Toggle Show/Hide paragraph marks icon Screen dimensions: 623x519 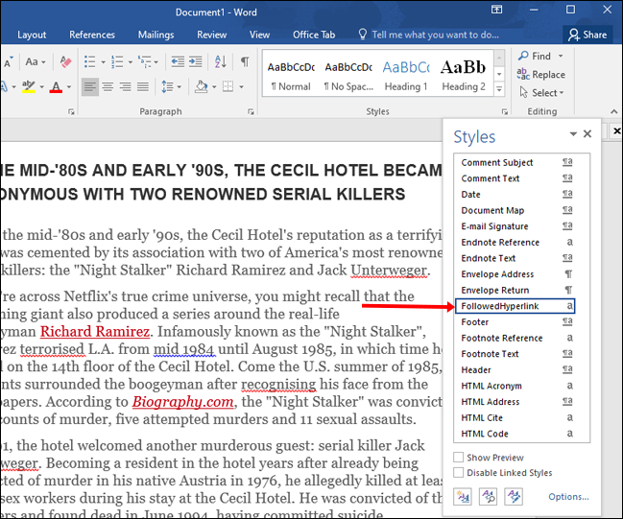coord(245,62)
